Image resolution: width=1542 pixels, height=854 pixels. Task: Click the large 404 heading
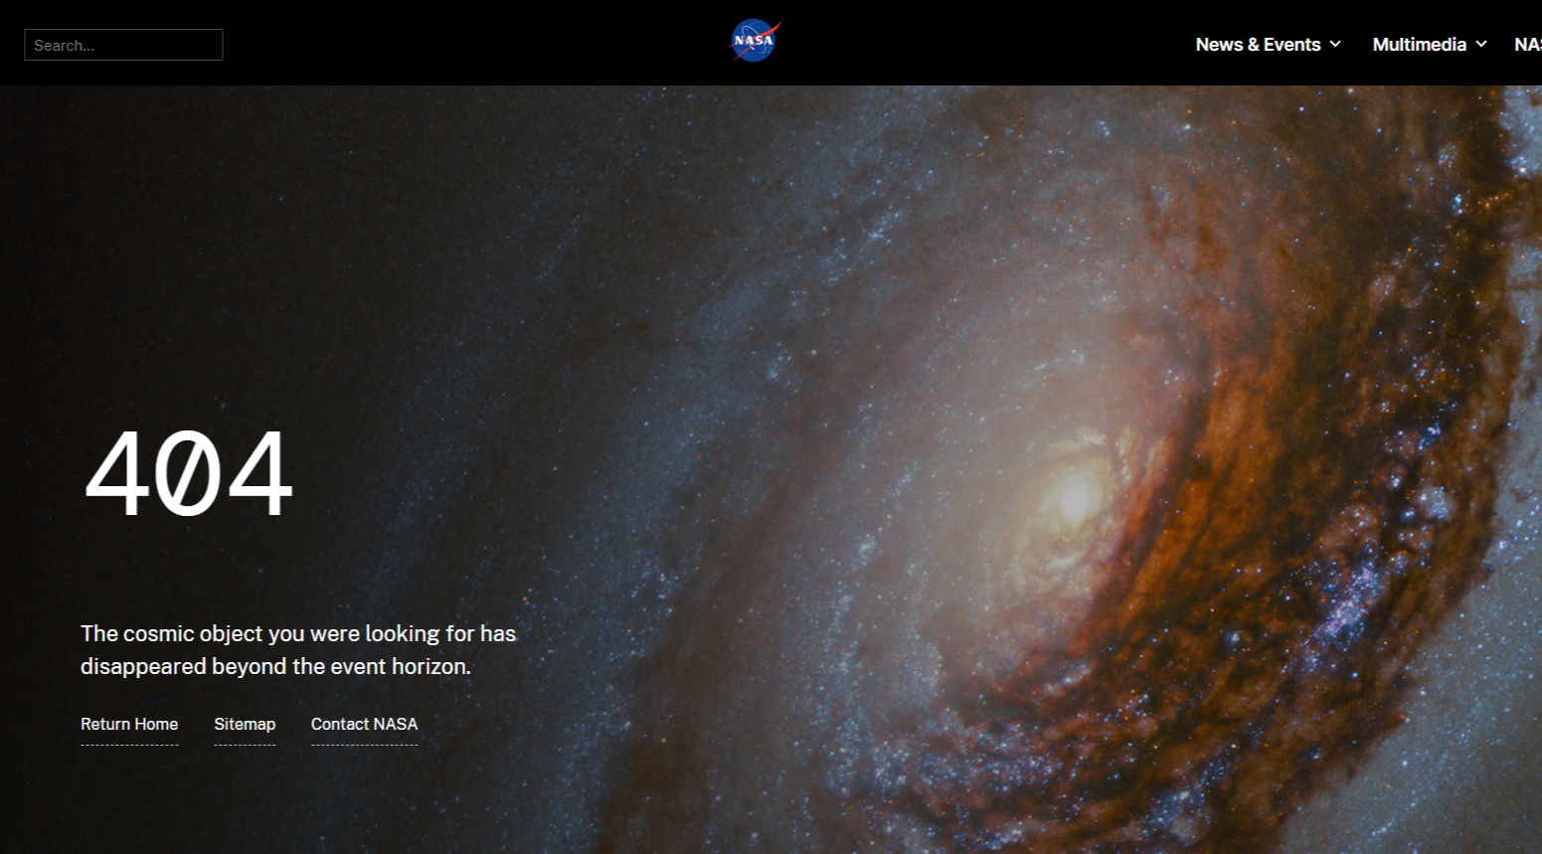[189, 473]
